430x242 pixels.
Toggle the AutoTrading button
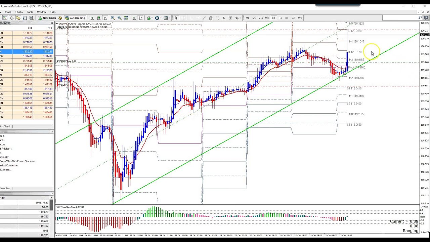(x=75, y=18)
